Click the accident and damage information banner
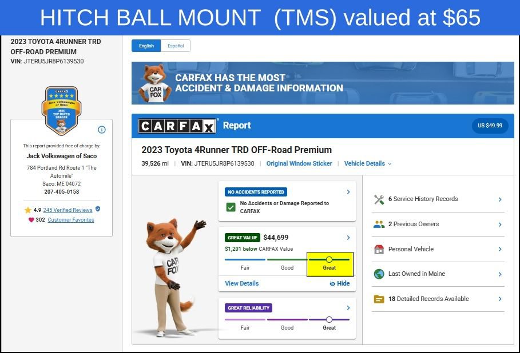The image size is (520, 353). tap(323, 83)
